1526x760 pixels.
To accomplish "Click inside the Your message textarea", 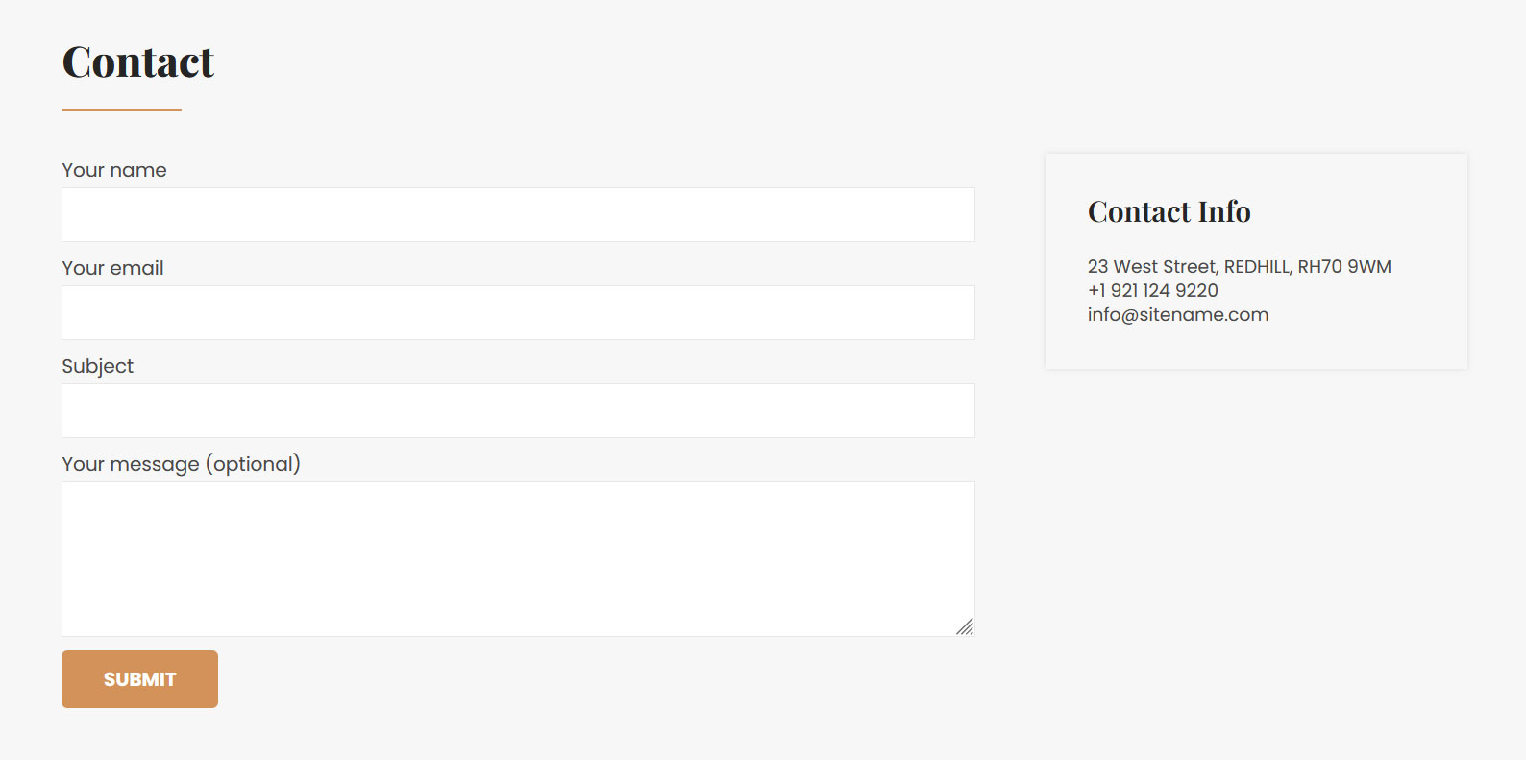I will (518, 558).
